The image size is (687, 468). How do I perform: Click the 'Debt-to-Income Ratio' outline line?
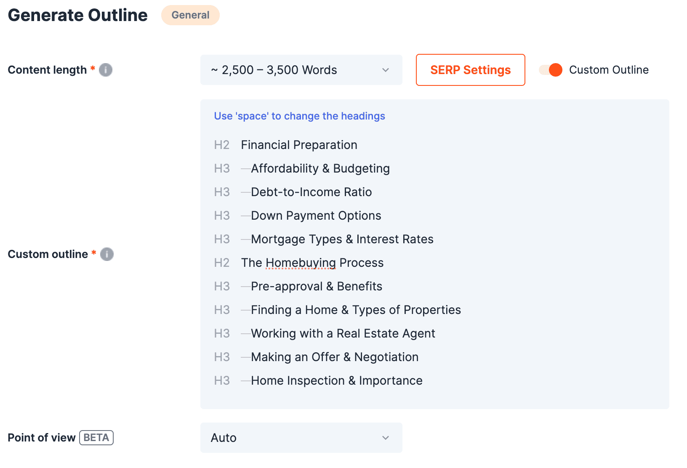(x=312, y=192)
